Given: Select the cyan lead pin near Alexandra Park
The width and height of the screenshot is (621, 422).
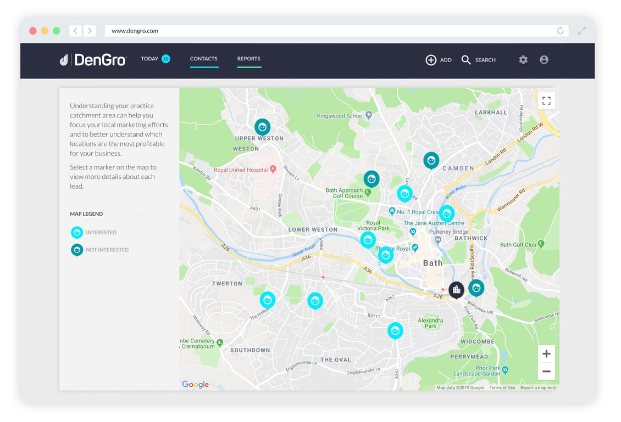Looking at the screenshot, I should point(396,330).
